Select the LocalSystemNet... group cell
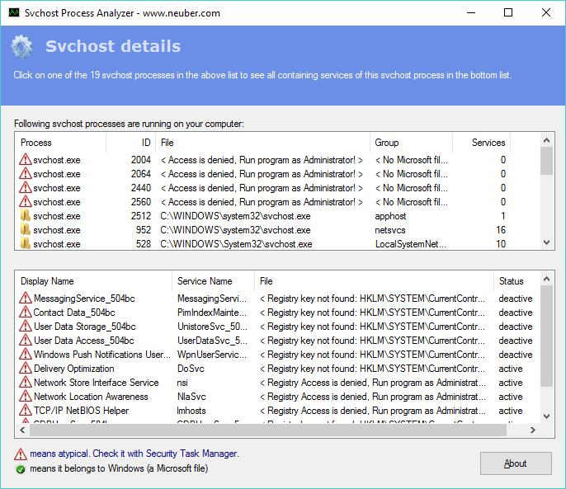566x489 pixels. (410, 244)
